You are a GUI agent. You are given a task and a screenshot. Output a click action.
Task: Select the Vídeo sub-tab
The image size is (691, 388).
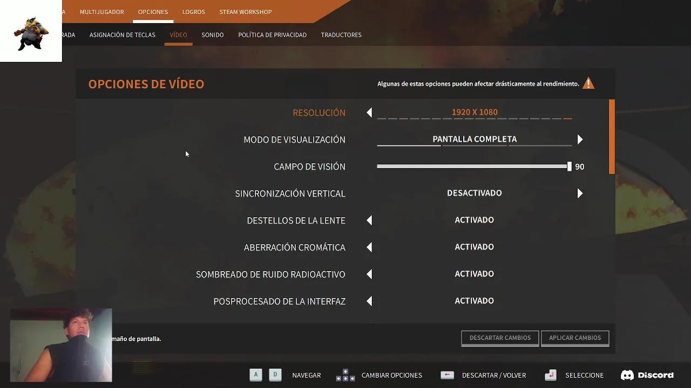pos(178,35)
